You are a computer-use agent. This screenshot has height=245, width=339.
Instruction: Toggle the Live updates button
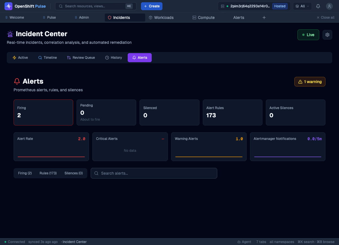(308, 35)
